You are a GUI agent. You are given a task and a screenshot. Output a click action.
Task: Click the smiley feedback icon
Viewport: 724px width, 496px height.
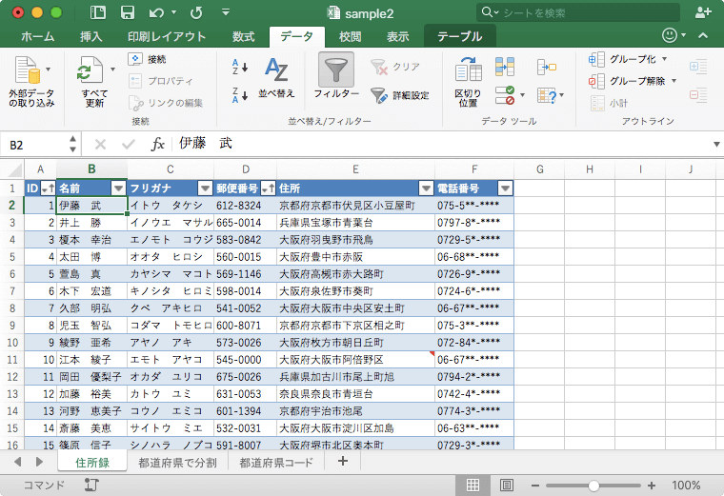[x=669, y=35]
